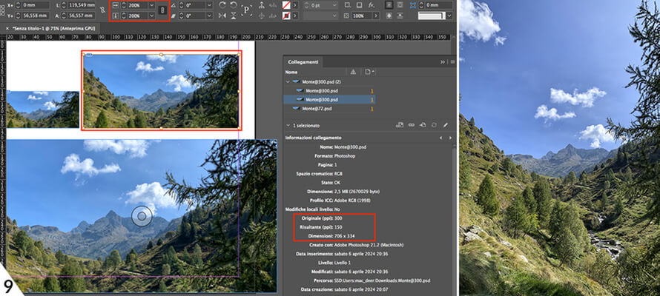Click the fx effects icon
Viewport: 660px width, 296px height.
pos(370,4)
